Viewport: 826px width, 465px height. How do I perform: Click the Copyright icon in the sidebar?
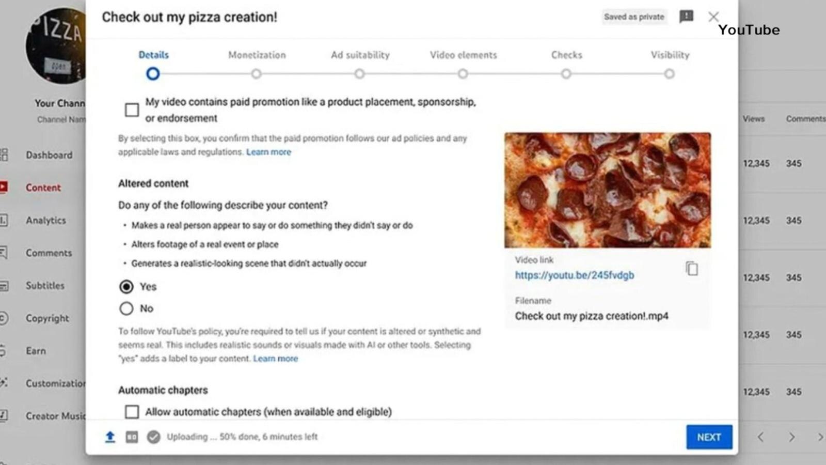click(3, 318)
